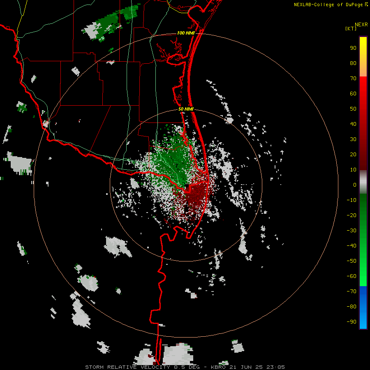Click the -10 knot scale value
This screenshot has height=370, width=370.
point(351,200)
